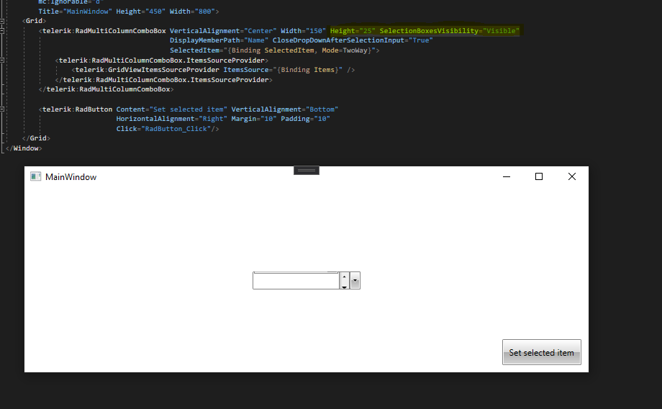662x409 pixels.
Task: Open the combo box dropdown arrow
Action: click(355, 281)
